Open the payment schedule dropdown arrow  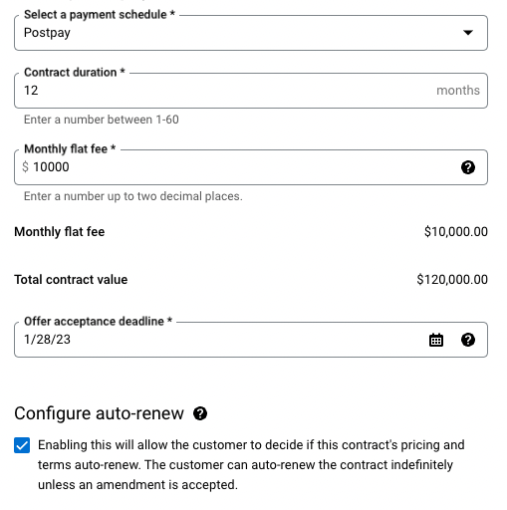[x=468, y=33]
